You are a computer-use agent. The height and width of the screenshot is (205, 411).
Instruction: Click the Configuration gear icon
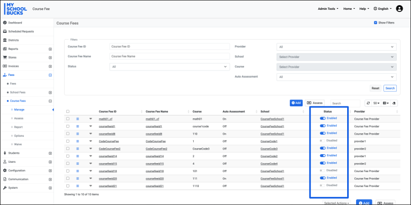5,170
